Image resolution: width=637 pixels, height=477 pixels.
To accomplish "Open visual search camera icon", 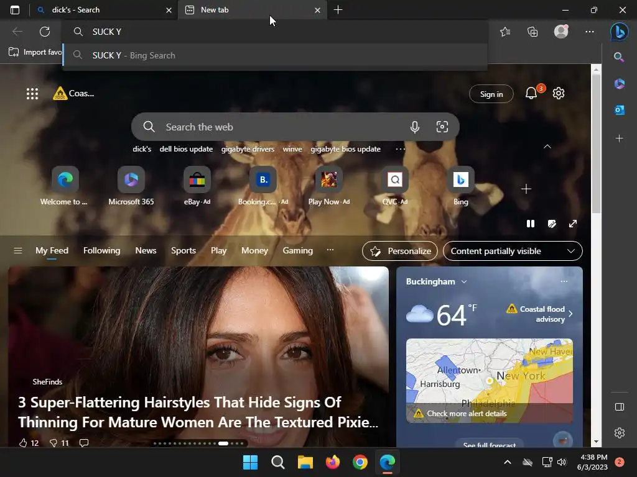I will click(x=442, y=127).
